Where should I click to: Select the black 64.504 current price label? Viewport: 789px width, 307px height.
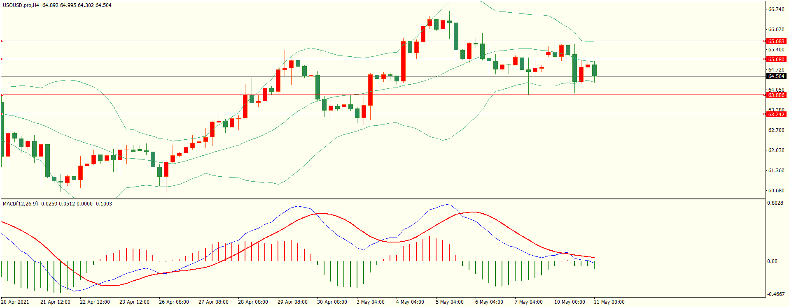coord(776,76)
